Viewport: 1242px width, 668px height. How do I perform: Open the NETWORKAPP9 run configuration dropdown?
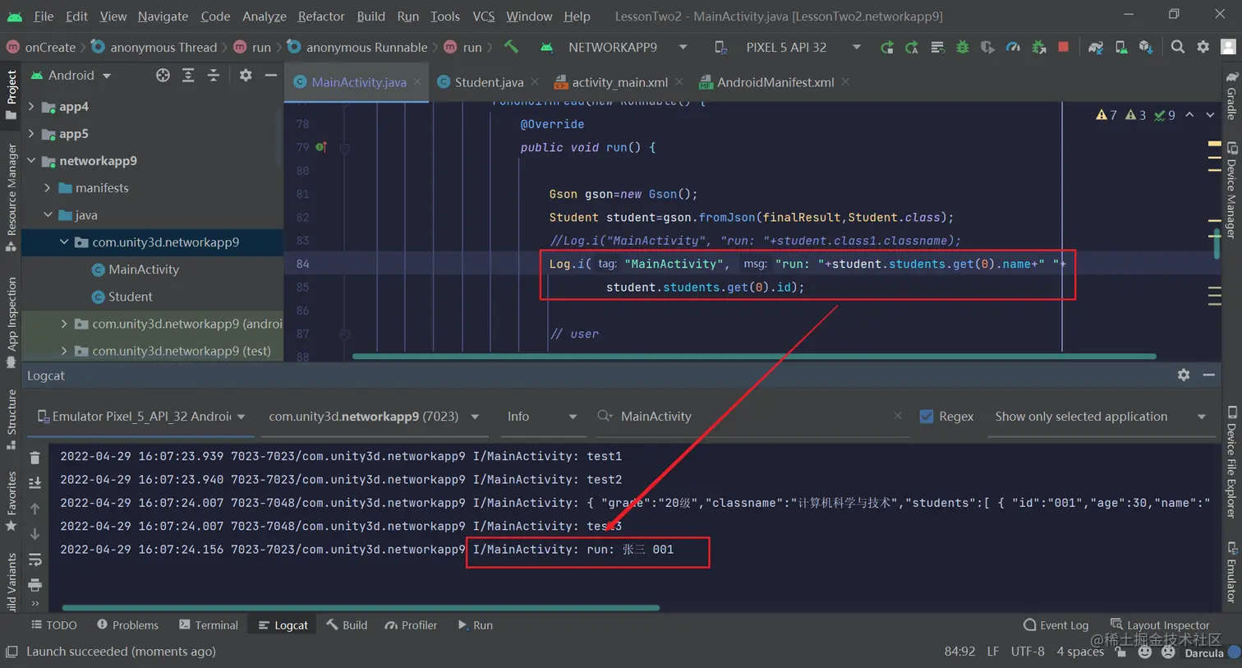pyautogui.click(x=614, y=47)
